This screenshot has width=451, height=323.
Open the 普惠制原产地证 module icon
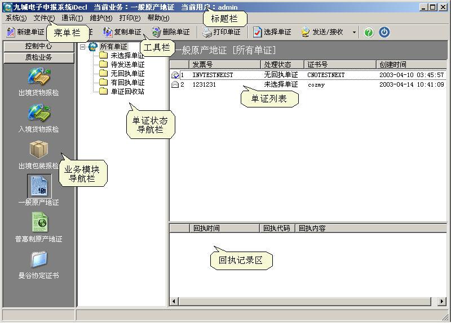pyautogui.click(x=39, y=222)
